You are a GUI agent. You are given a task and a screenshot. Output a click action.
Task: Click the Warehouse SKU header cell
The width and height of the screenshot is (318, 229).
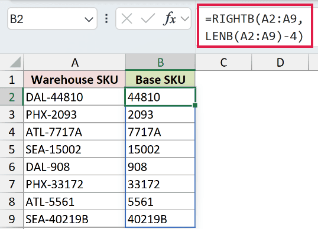(74, 79)
